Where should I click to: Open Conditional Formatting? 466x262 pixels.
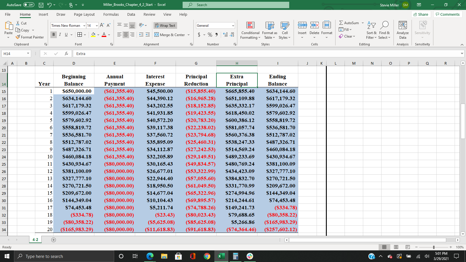(250, 30)
